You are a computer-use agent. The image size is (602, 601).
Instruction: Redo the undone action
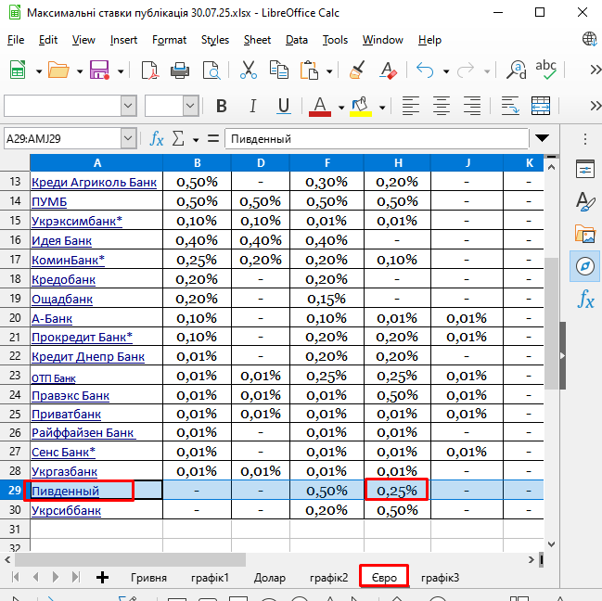[466, 70]
